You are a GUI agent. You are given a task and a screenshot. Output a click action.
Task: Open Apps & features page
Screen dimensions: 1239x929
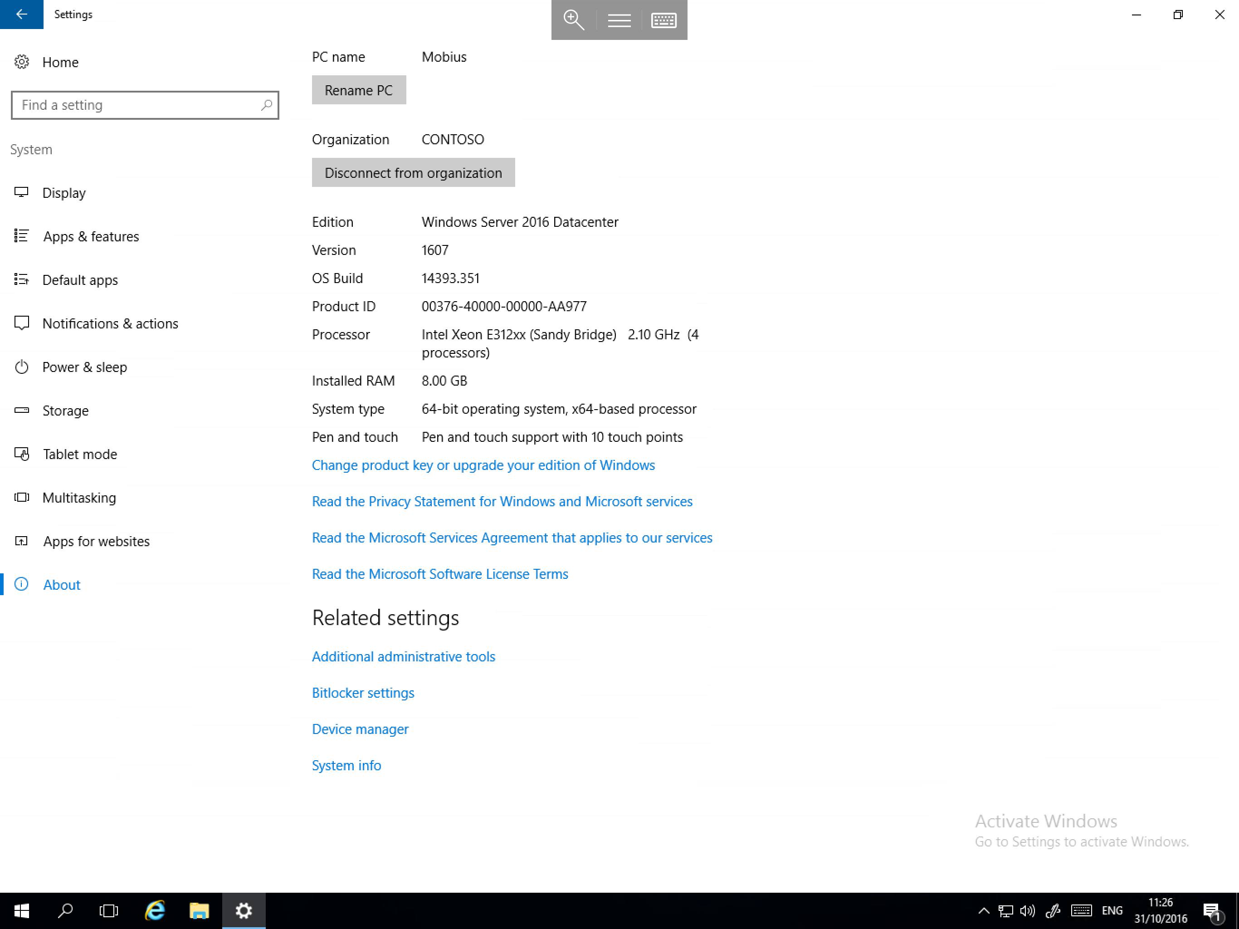coord(91,236)
